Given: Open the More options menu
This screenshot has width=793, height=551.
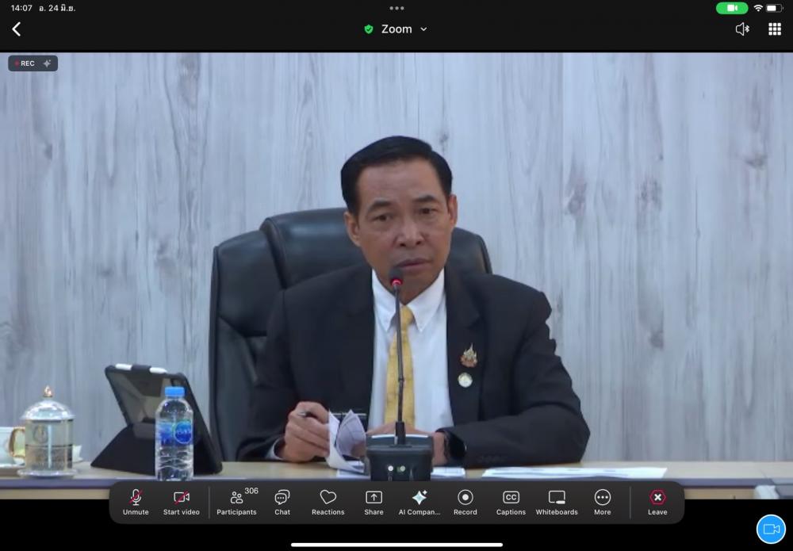Looking at the screenshot, I should (603, 503).
